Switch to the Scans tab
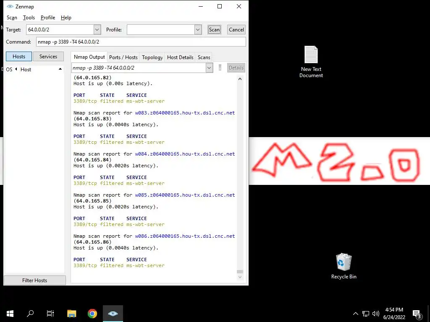430x322 pixels. (204, 57)
